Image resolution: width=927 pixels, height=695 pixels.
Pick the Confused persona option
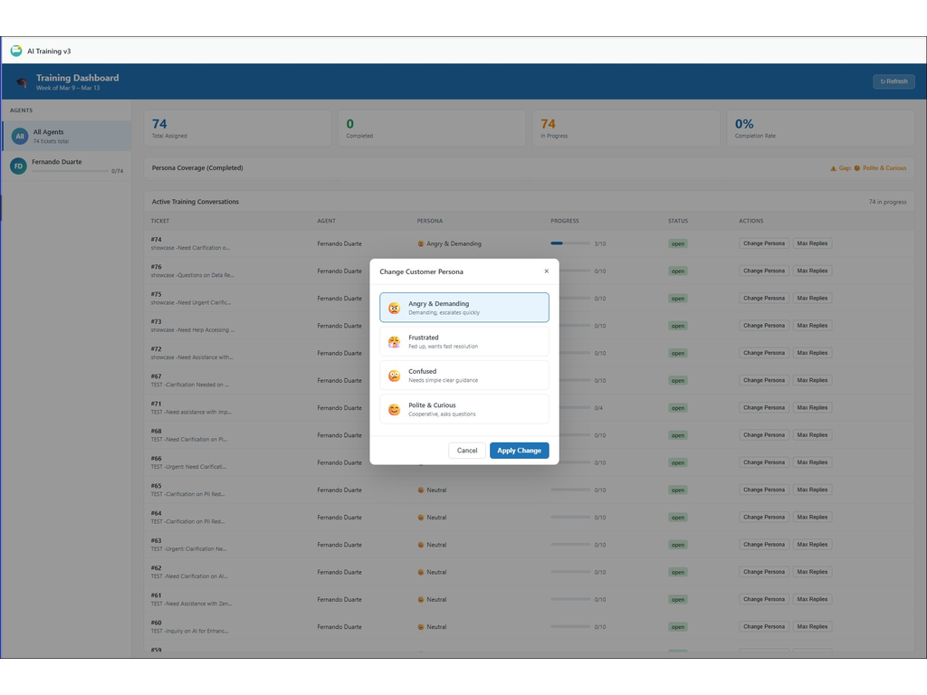[463, 376]
